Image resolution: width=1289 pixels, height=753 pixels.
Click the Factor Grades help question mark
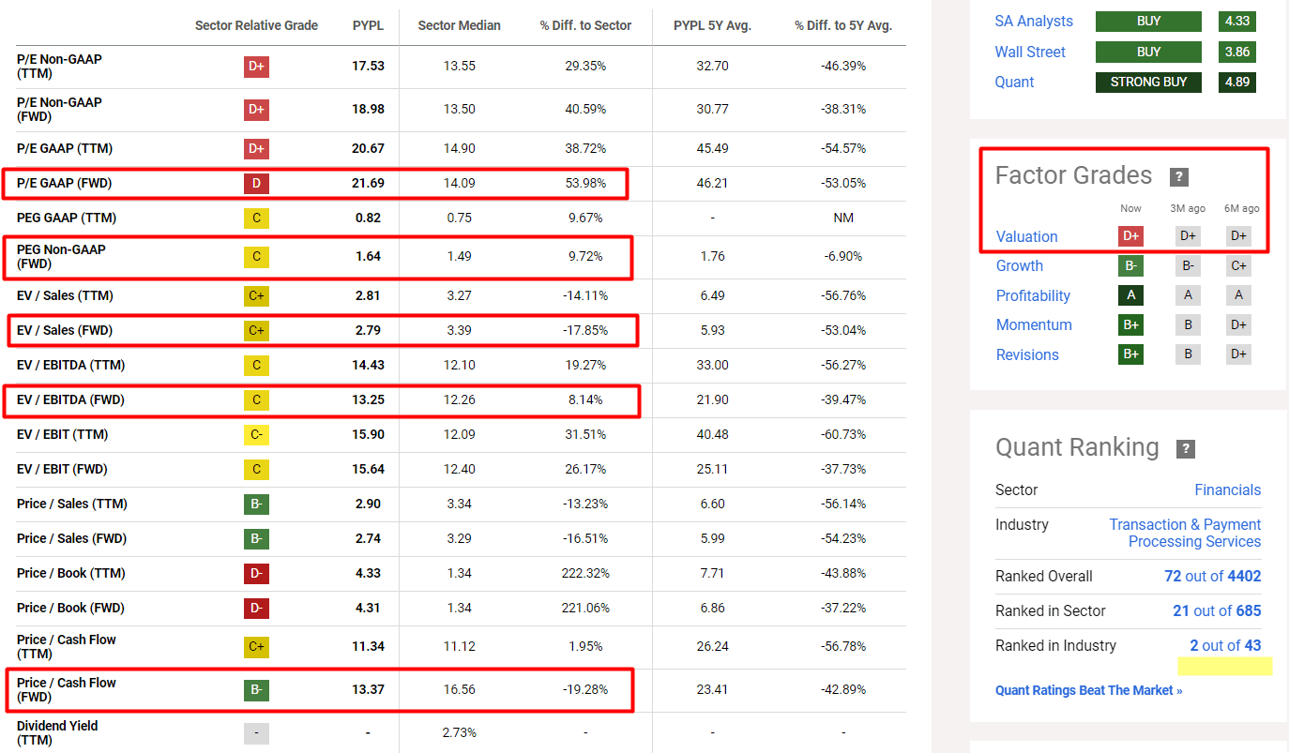(1179, 176)
